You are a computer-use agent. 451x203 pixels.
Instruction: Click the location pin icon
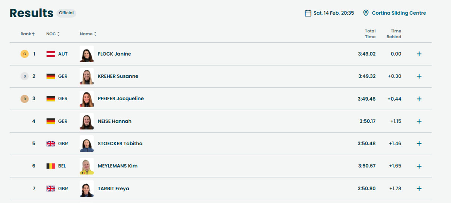(x=366, y=13)
